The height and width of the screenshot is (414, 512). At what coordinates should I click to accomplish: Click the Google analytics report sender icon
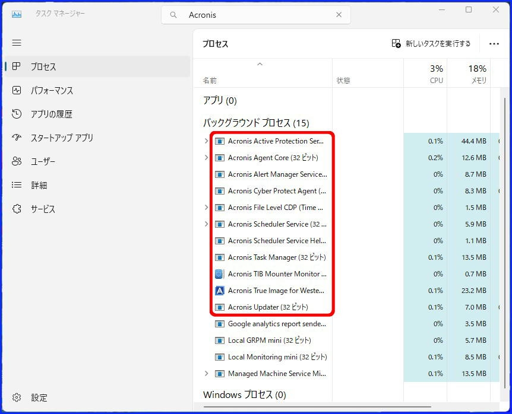[220, 324]
